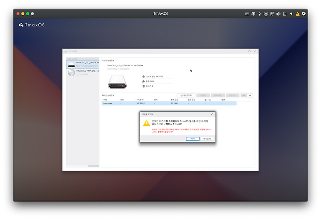
Task: Click the disk name heading in details panel
Action: 125,65
